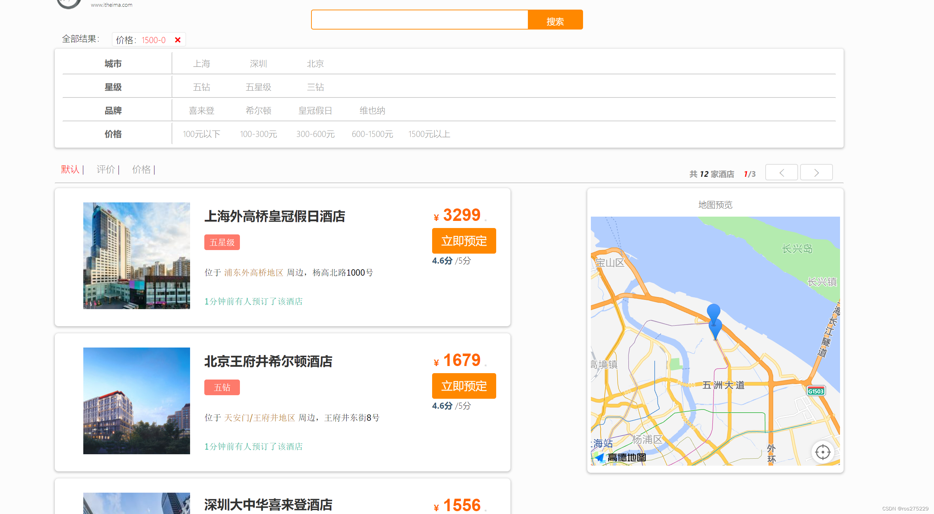Image resolution: width=934 pixels, height=514 pixels.
Task: Click the 五钻 tag on Beijing hotel
Action: 222,388
